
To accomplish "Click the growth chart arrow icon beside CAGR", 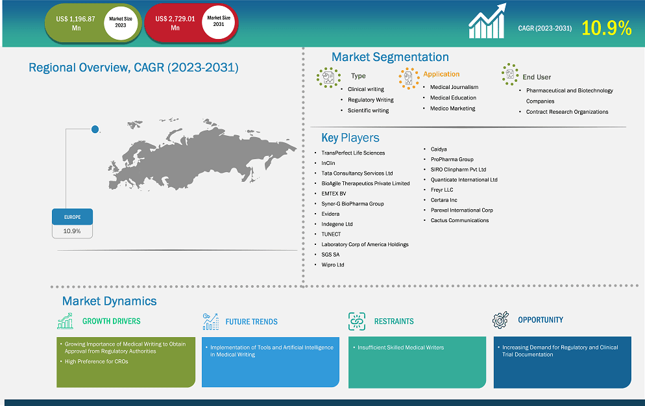I will coord(487,21).
